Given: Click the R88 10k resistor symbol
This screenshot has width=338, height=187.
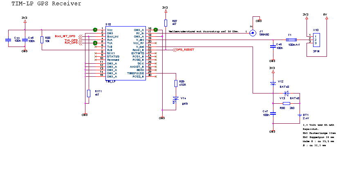Looking at the screenshot, I should coord(42,40).
